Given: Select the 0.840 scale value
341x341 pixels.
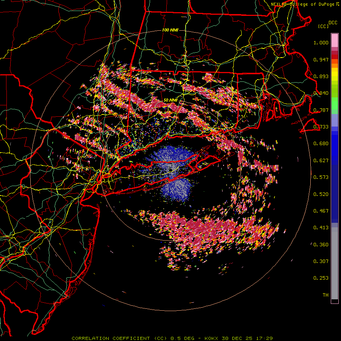Looking at the screenshot, I should 321,93.
